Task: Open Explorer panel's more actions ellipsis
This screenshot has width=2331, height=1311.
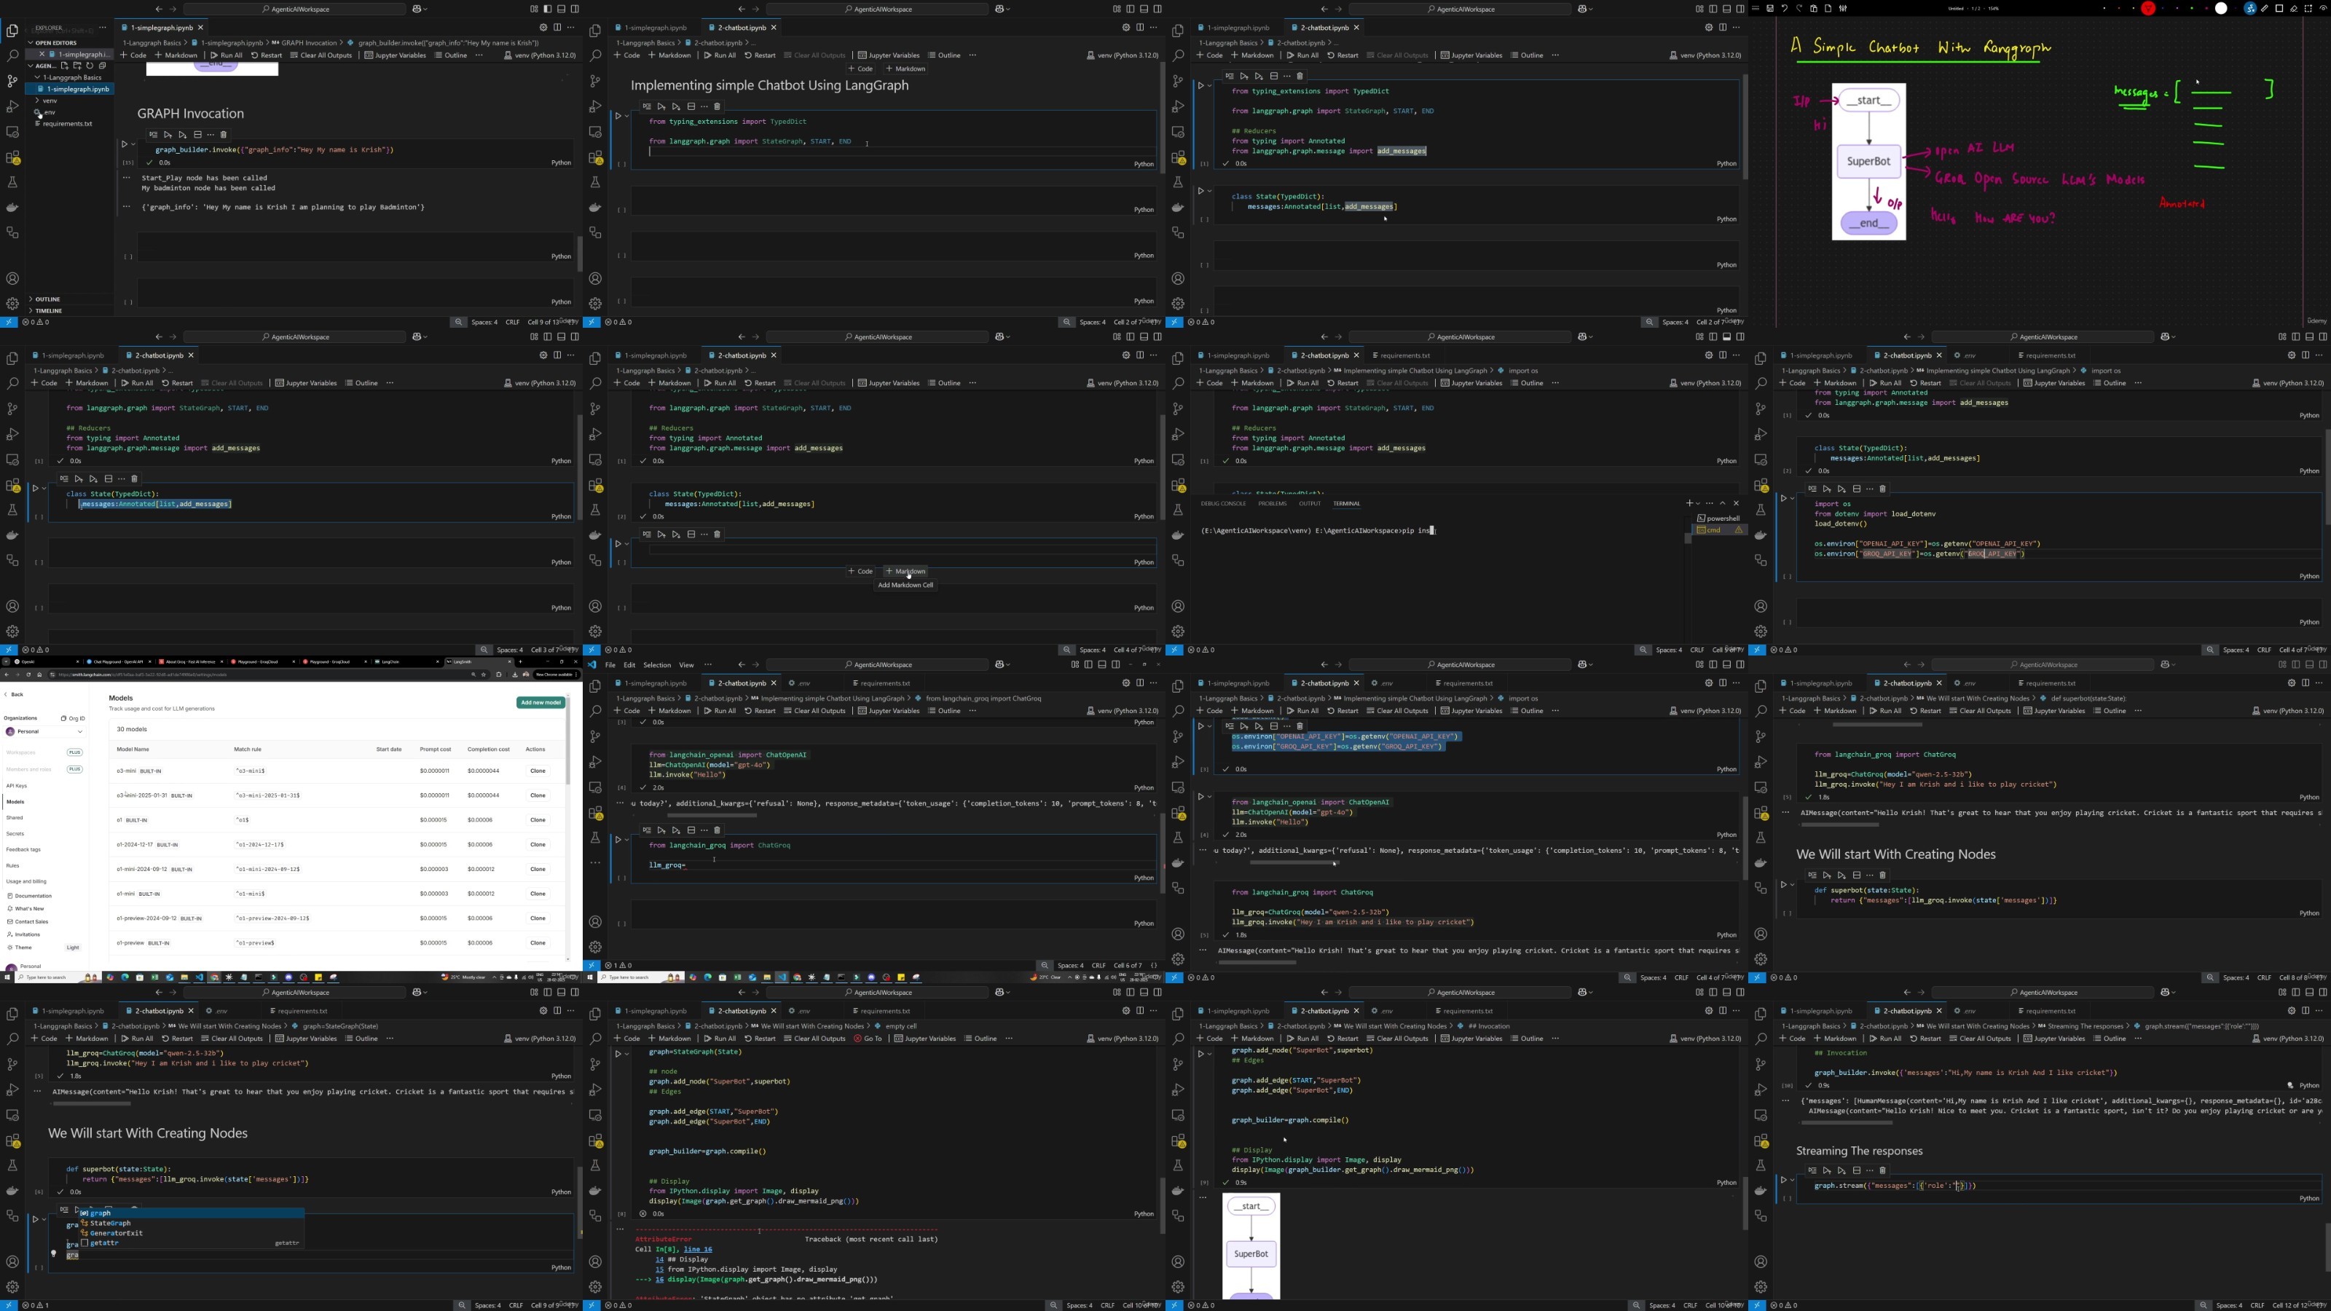Action: (103, 28)
